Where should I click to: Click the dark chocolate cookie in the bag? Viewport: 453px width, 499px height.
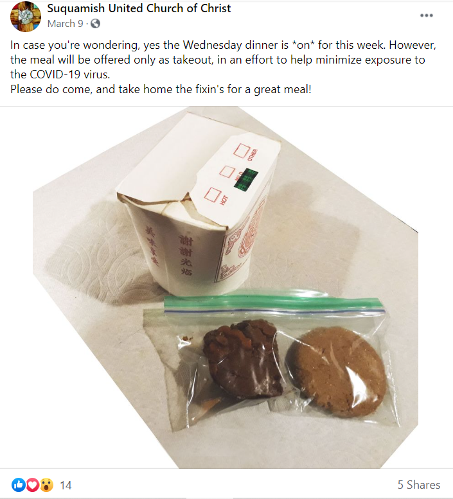tap(243, 357)
